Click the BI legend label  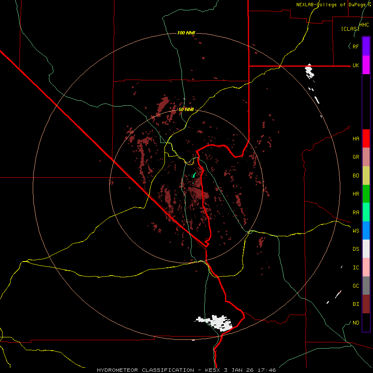point(356,304)
